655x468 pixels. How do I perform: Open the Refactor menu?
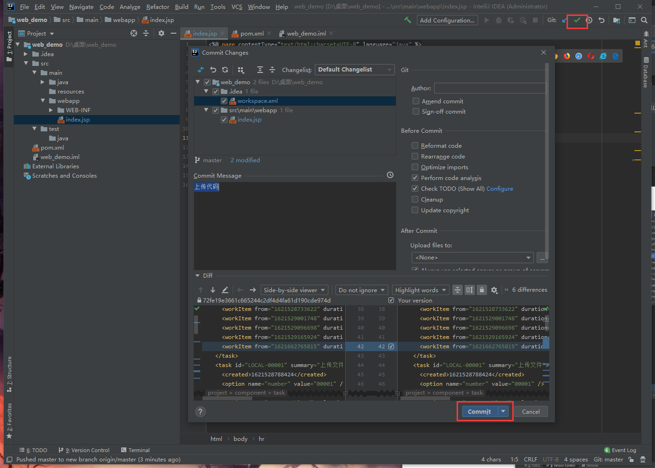pos(158,7)
